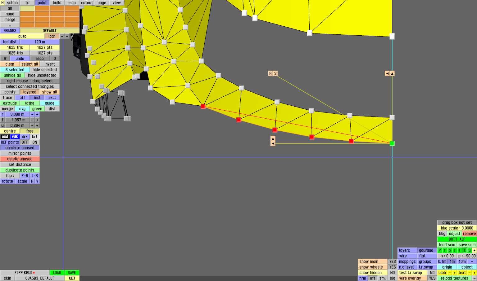Decrease blob size with minus button
The image size is (477, 281).
click(450, 273)
